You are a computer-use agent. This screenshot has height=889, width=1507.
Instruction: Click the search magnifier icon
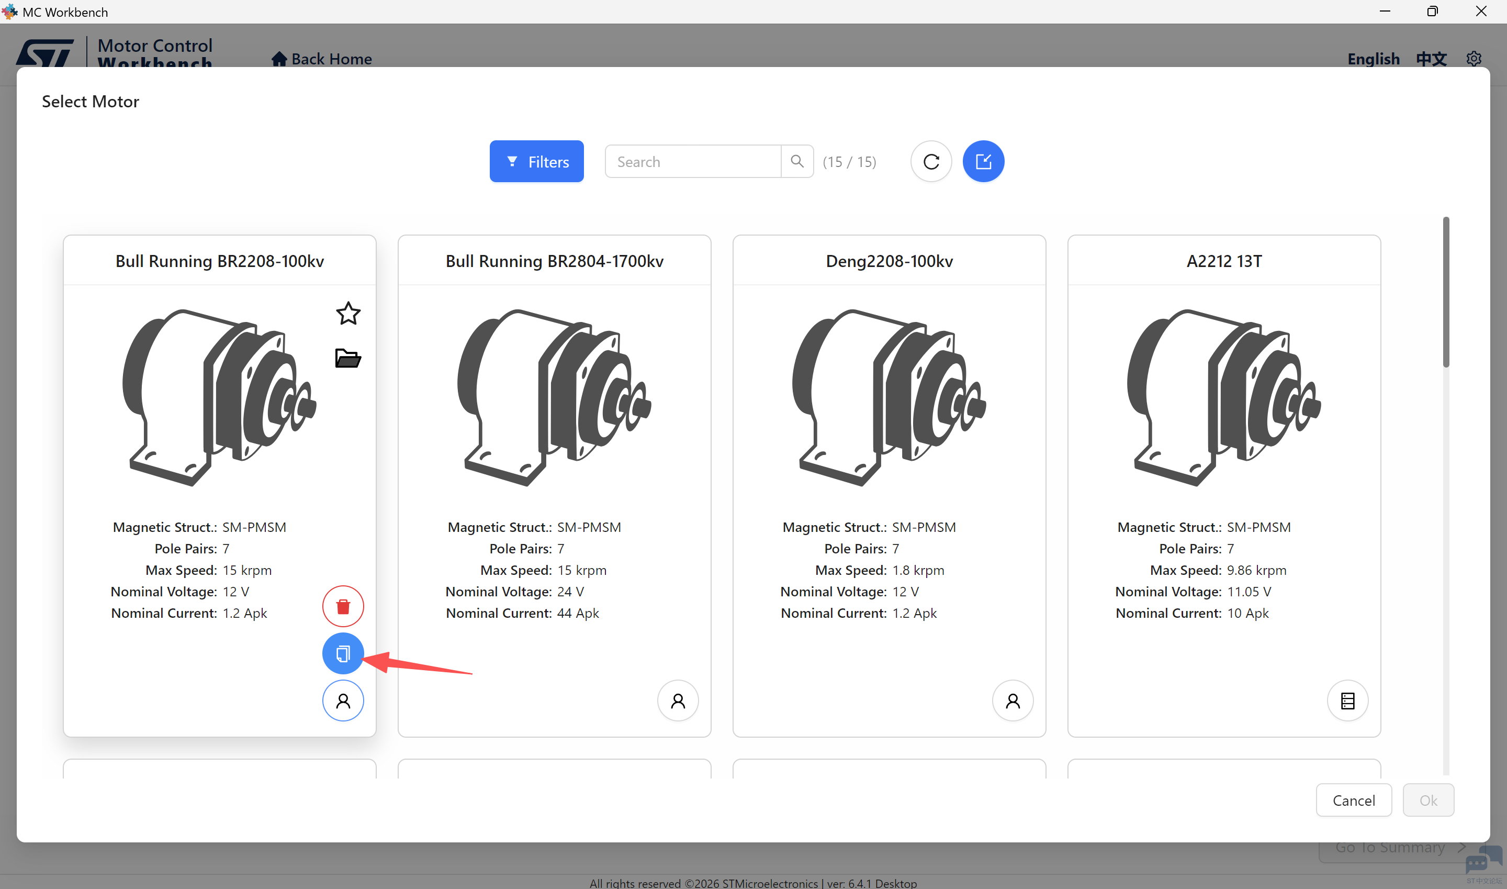797,161
